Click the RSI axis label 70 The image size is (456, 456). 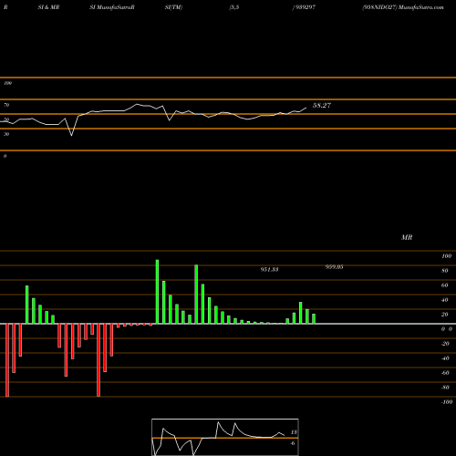point(6,105)
